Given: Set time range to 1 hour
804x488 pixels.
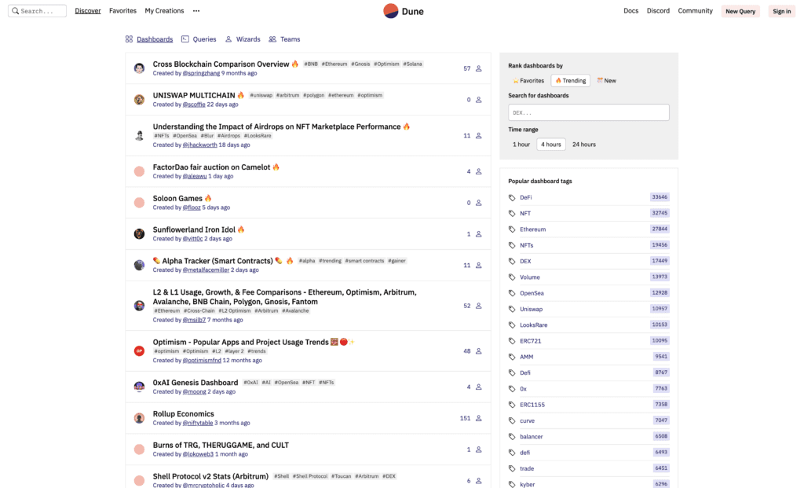Looking at the screenshot, I should (x=521, y=144).
